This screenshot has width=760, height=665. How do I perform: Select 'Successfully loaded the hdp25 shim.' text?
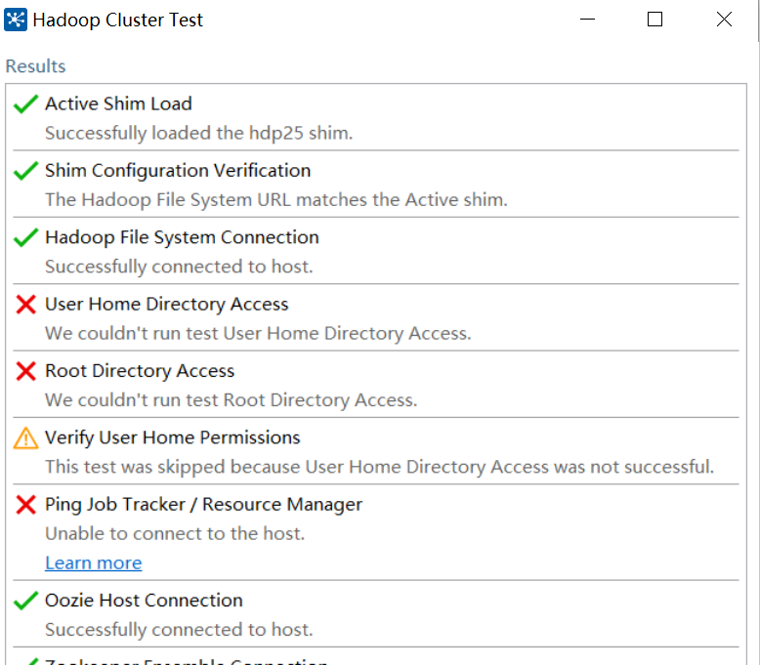(x=198, y=133)
